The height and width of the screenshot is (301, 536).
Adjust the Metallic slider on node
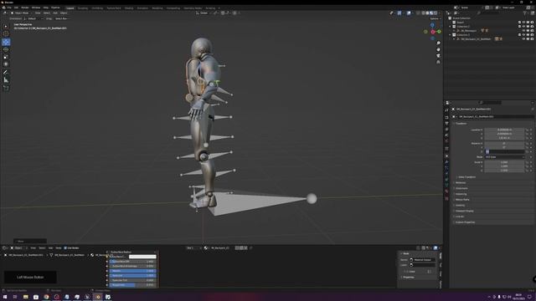[132, 271]
